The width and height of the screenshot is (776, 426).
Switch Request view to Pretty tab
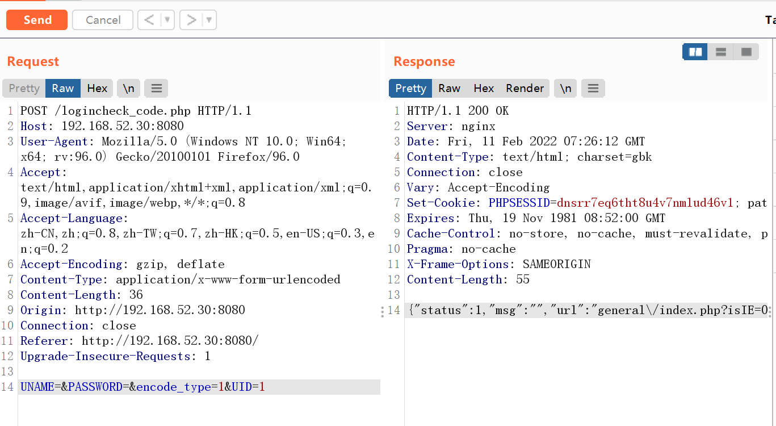[24, 88]
